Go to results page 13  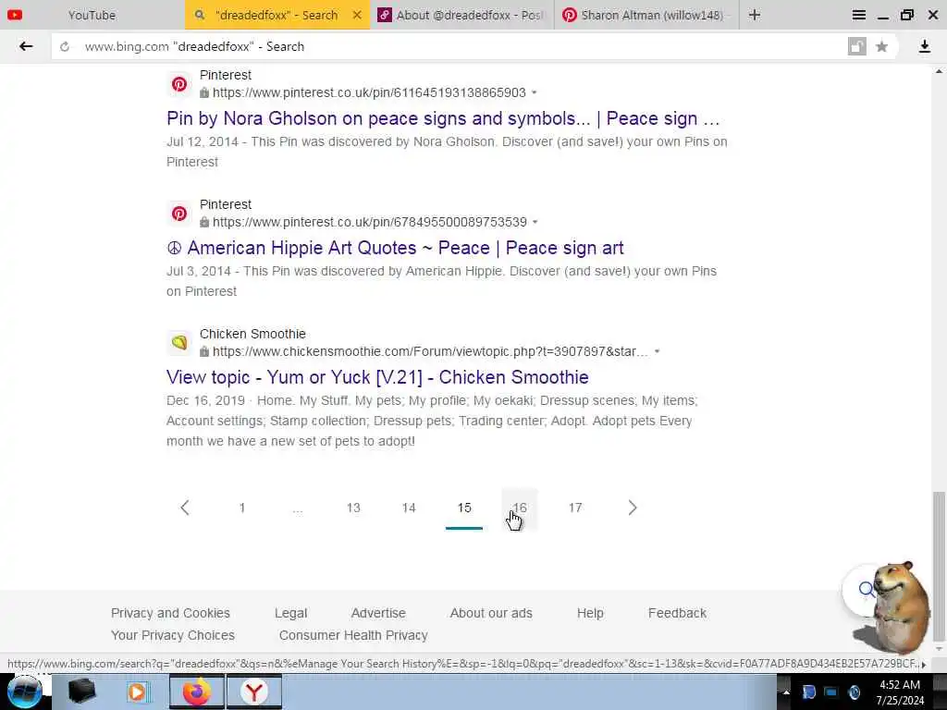point(353,508)
